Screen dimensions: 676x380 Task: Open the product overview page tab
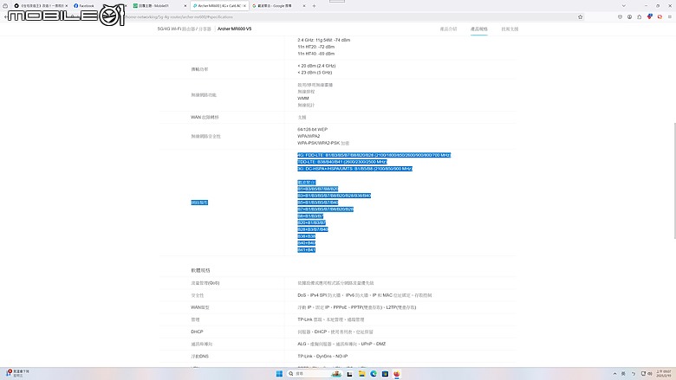point(448,29)
